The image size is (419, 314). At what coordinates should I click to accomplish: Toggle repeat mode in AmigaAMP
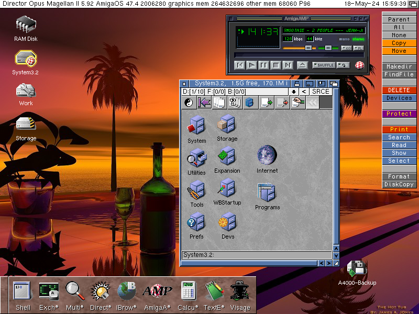pyautogui.click(x=343, y=65)
